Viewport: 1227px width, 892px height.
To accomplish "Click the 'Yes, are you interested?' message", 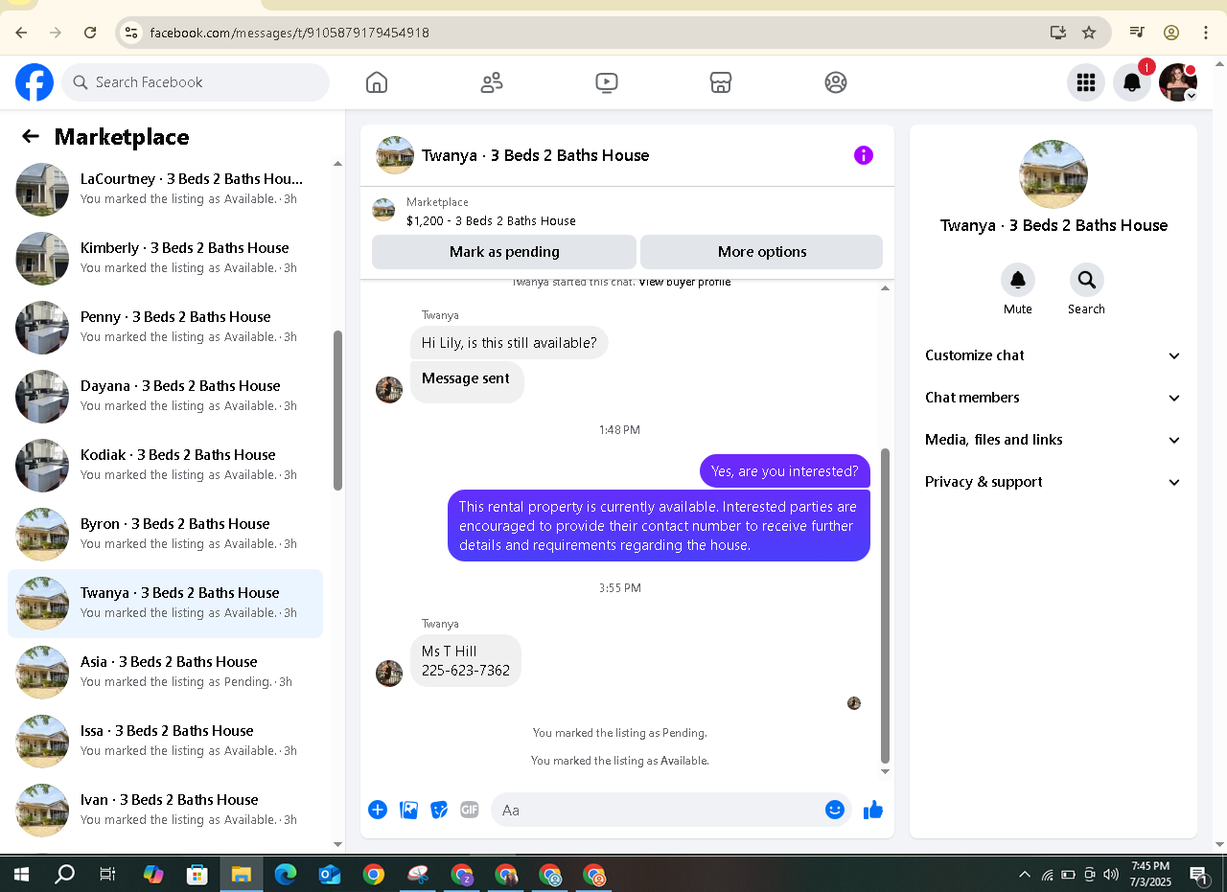I will [x=785, y=471].
